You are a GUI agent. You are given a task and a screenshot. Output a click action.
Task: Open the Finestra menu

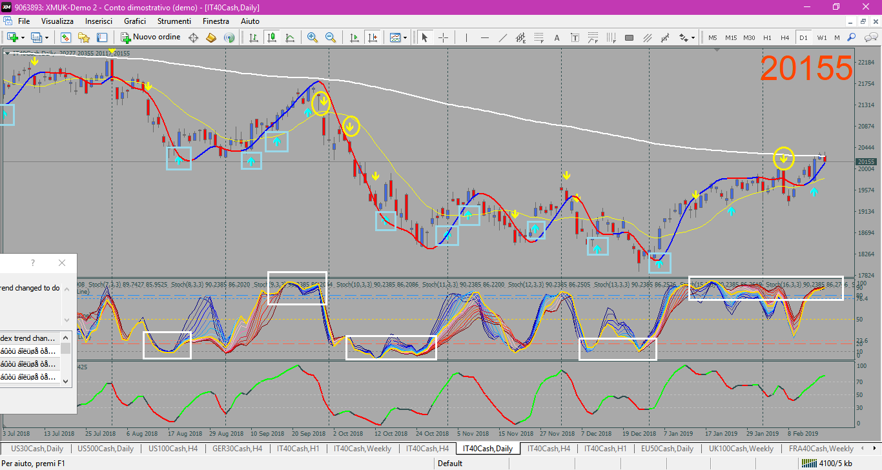tap(216, 21)
